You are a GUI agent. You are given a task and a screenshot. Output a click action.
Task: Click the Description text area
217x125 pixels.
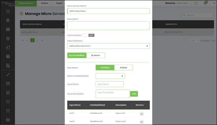[x=108, y=26]
